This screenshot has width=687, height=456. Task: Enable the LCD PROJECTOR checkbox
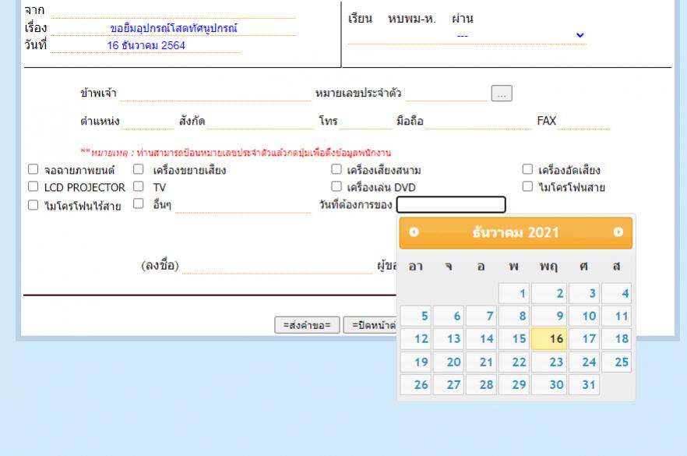tap(33, 187)
